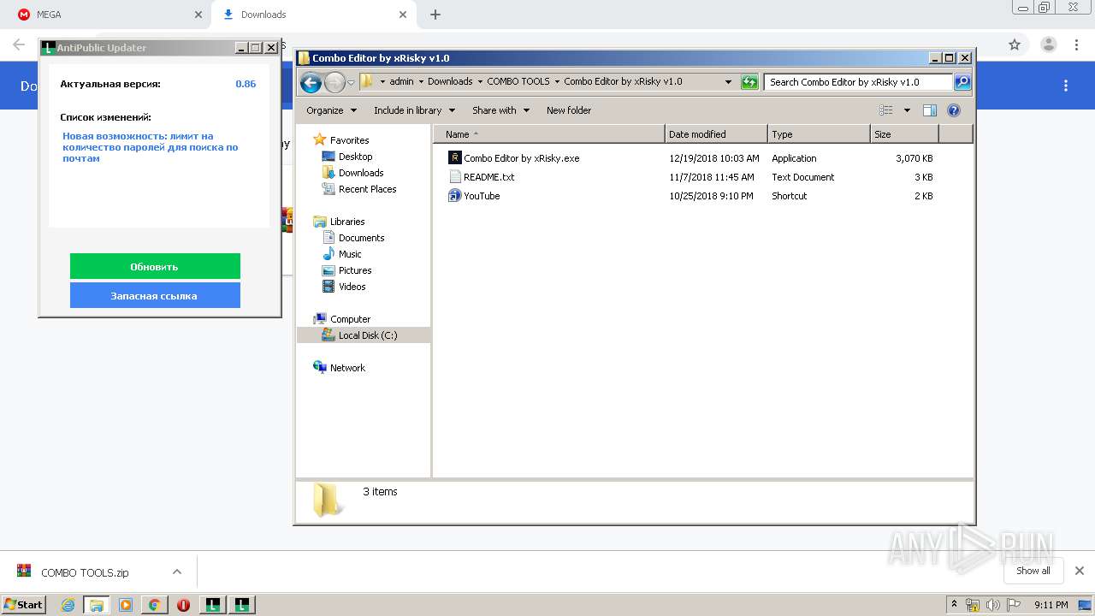This screenshot has width=1095, height=616.
Task: Open the Share with menu
Action: [500, 110]
